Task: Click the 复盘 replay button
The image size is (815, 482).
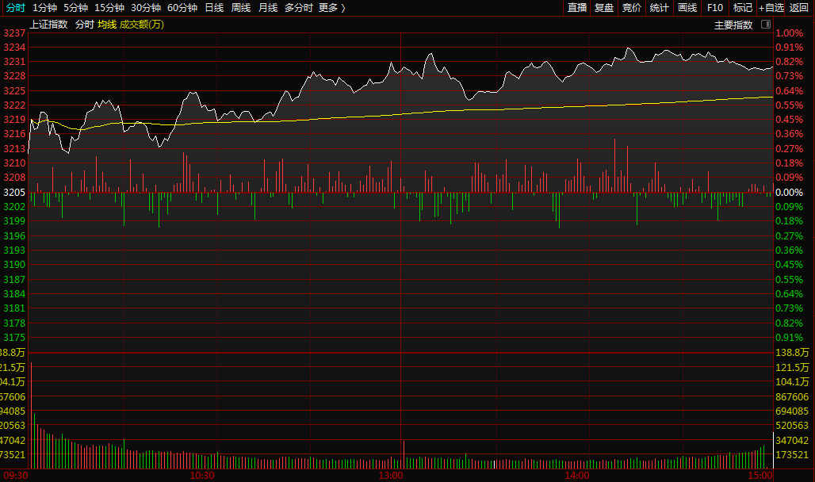Action: (x=604, y=7)
